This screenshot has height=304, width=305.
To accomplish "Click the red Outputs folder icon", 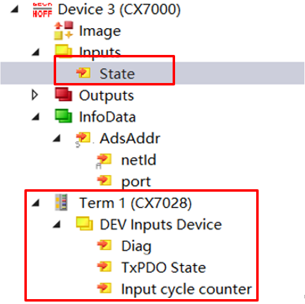I will (63, 94).
